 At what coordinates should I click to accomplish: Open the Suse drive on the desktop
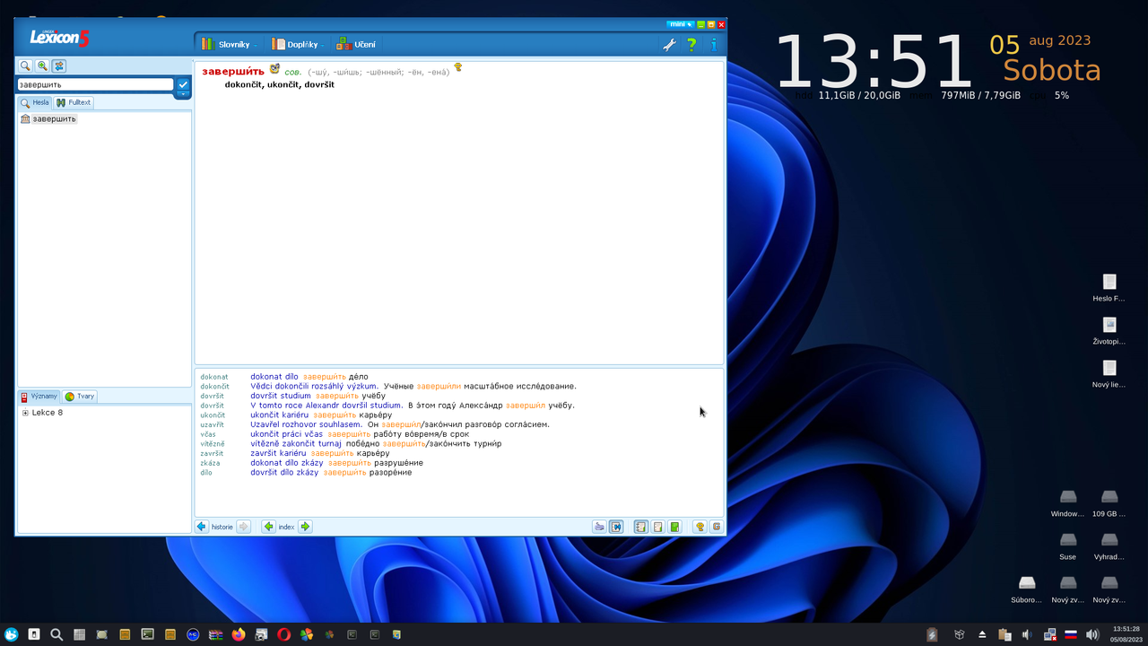pyautogui.click(x=1067, y=545)
